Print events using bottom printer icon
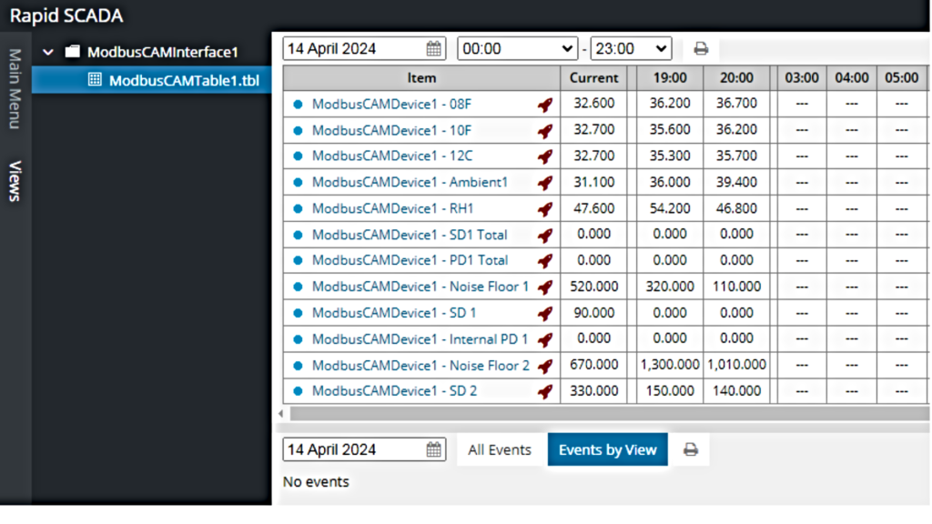Viewport: 932px width, 524px height. [691, 449]
